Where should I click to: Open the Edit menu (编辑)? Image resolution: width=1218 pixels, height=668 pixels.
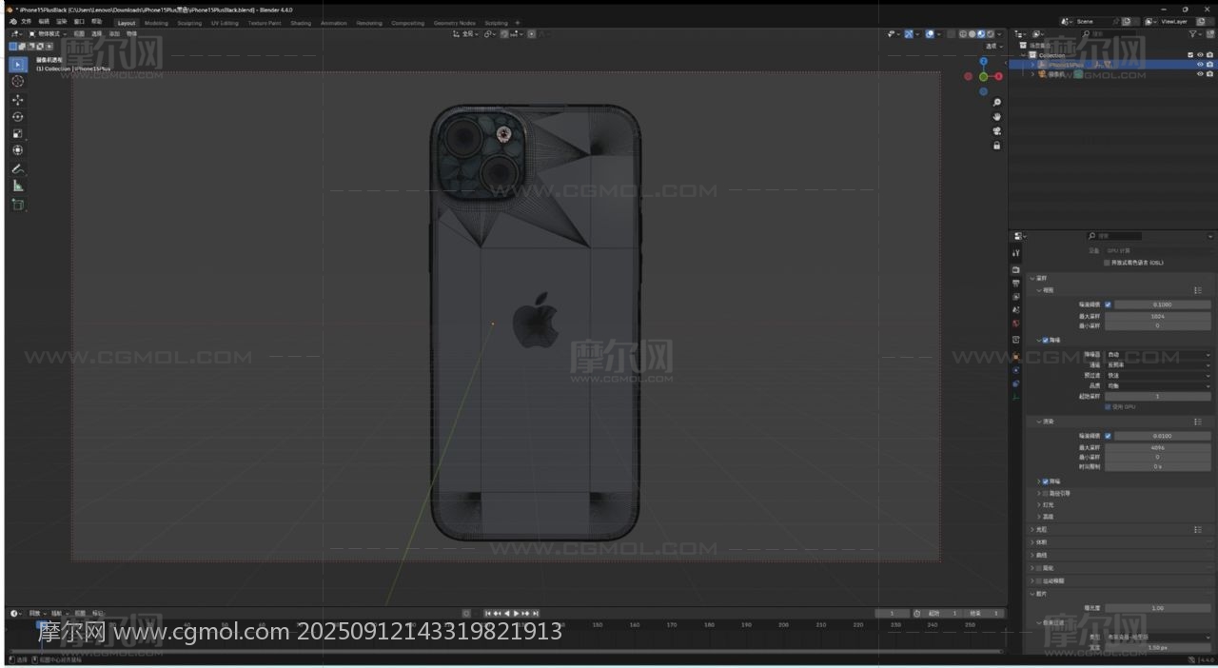point(44,21)
